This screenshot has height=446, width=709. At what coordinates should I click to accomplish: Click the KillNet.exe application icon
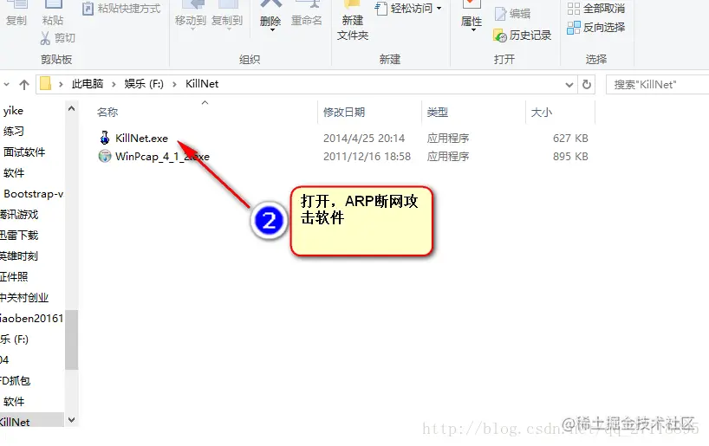(x=105, y=138)
